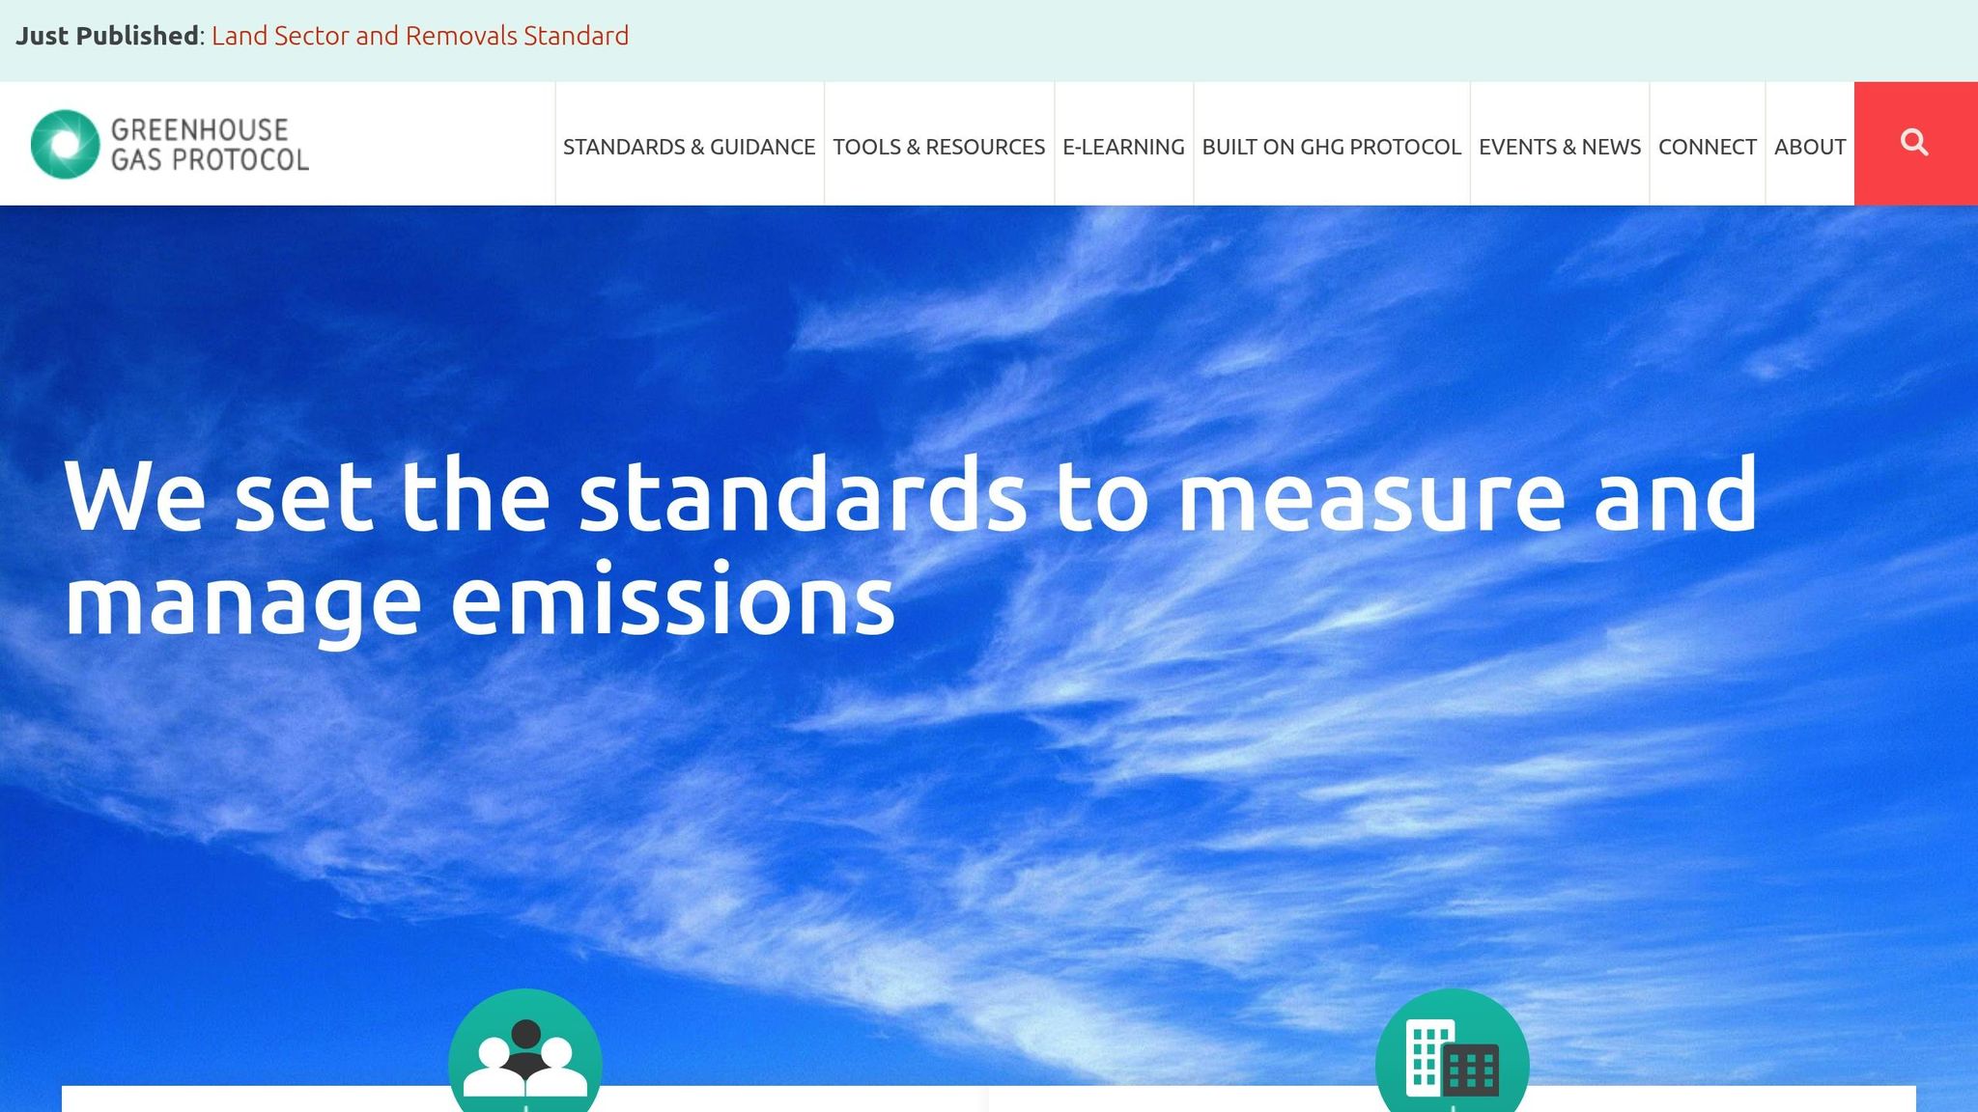Click the magnifying glass in the red square
Image resolution: width=1978 pixels, height=1112 pixels.
point(1914,142)
